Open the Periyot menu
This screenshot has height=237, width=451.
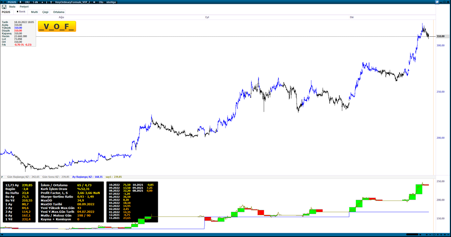24,7
